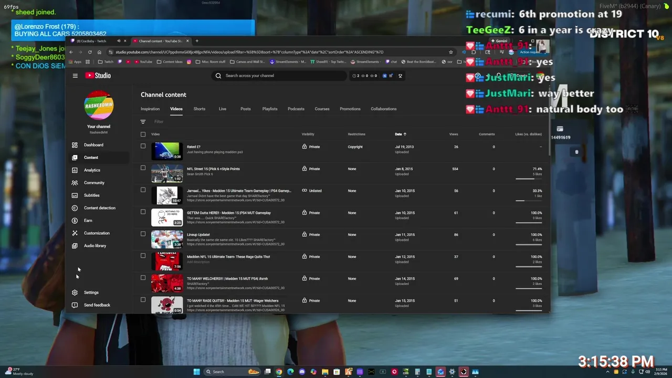The image size is (672, 378).
Task: Open 'NFL Street 15 (Pick 6 +Style Points' title
Action: point(213,169)
